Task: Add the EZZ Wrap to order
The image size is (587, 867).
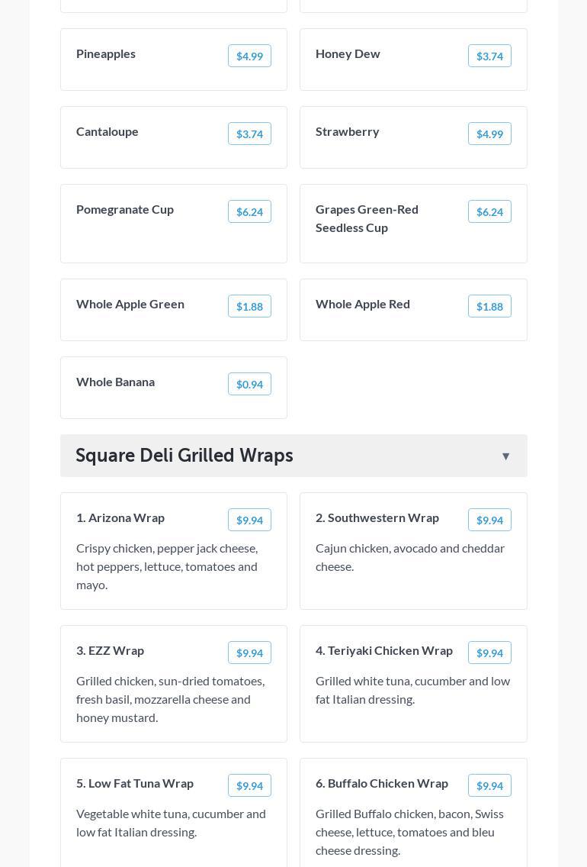Action: coord(249,653)
